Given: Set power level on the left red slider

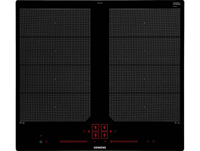Looking at the screenshot, I should point(74,141).
